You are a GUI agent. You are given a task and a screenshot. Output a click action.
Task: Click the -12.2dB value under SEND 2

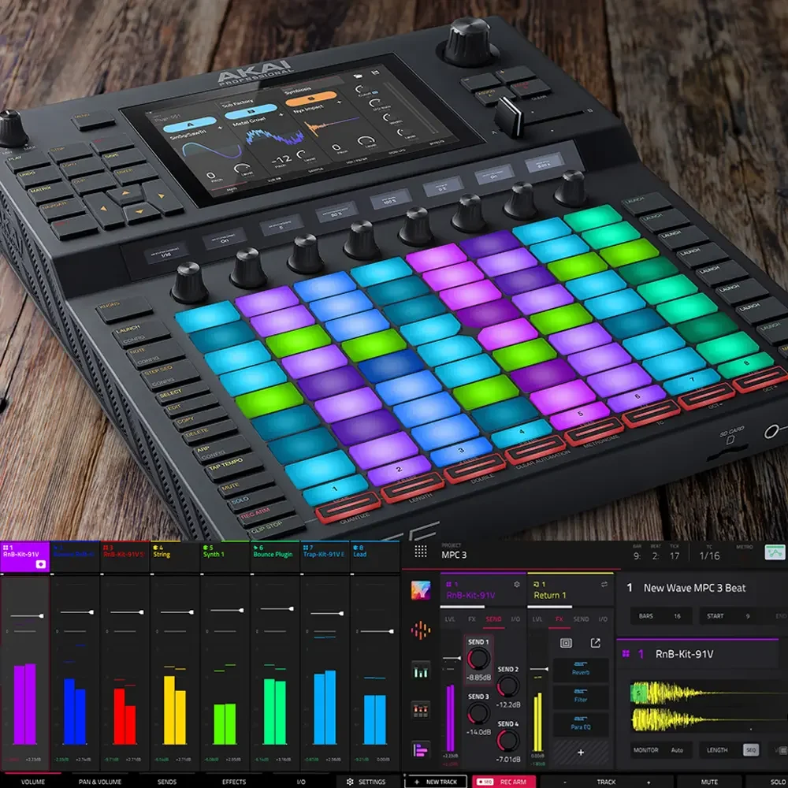pos(508,704)
